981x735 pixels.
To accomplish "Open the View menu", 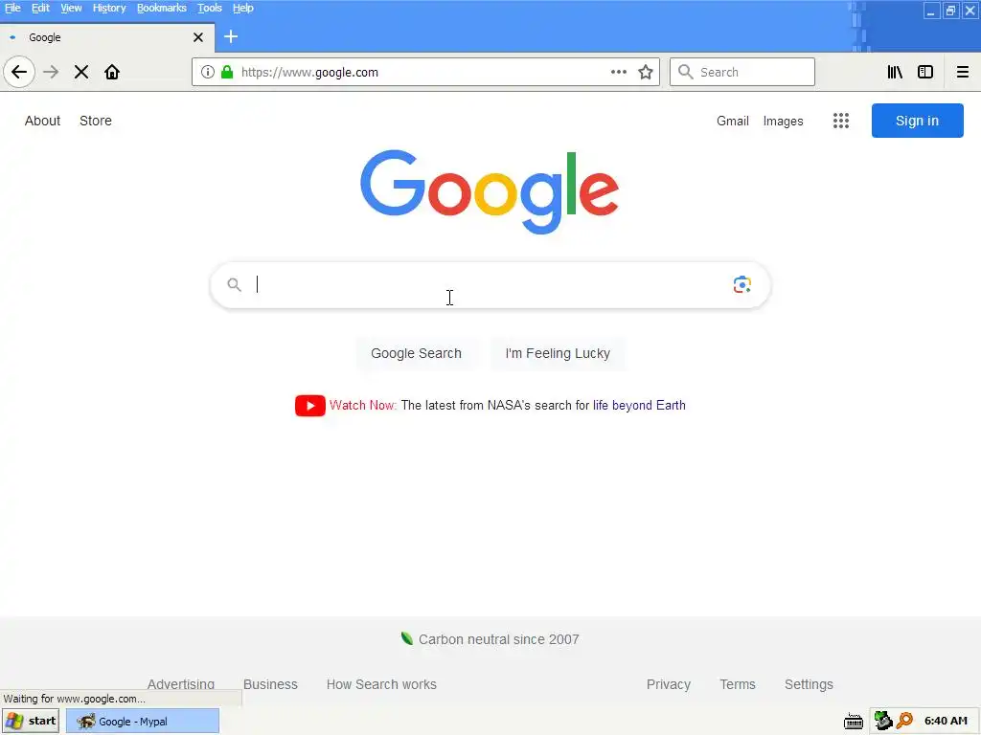I will click(x=71, y=8).
